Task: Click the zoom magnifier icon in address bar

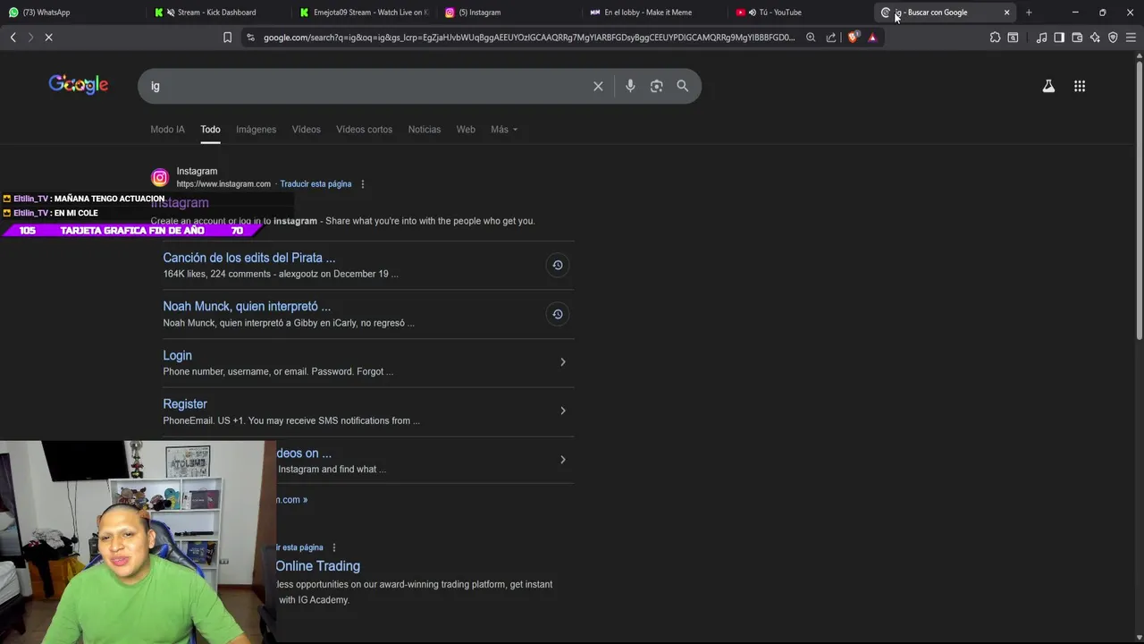Action: click(x=811, y=38)
